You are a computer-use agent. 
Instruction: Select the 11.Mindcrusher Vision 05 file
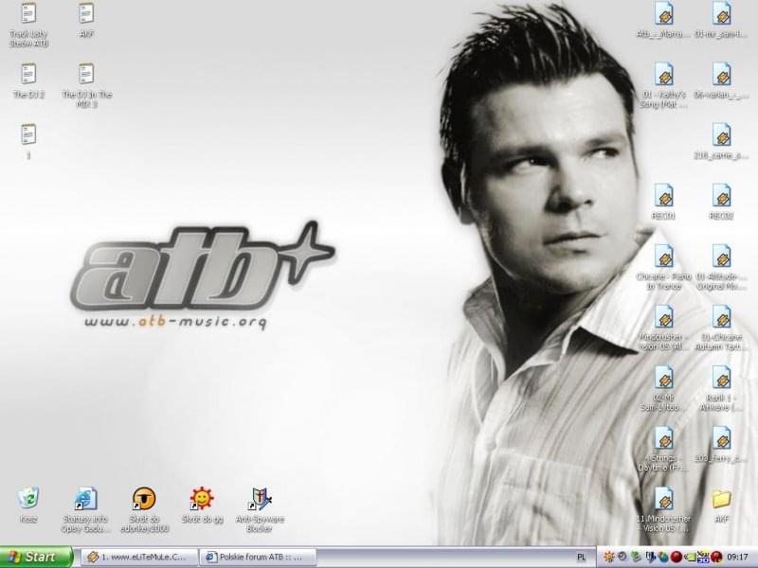point(664,510)
